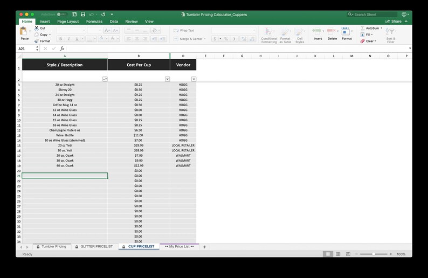This screenshot has height=278, width=428.
Task: Open the Formulas ribbon tab
Action: 94,21
